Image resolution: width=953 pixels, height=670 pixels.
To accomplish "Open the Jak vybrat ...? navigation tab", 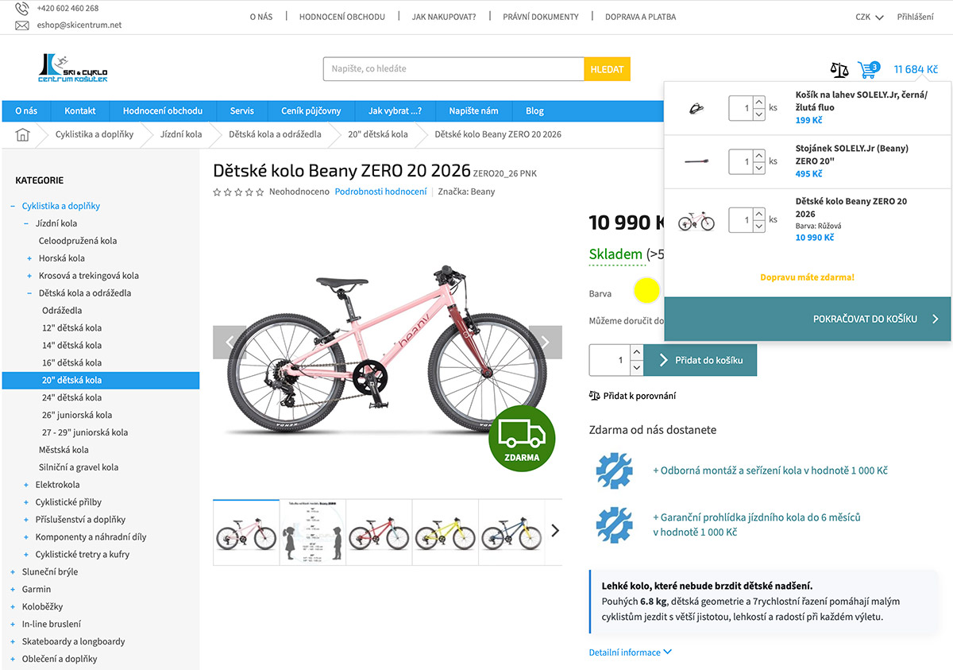I will tap(395, 110).
